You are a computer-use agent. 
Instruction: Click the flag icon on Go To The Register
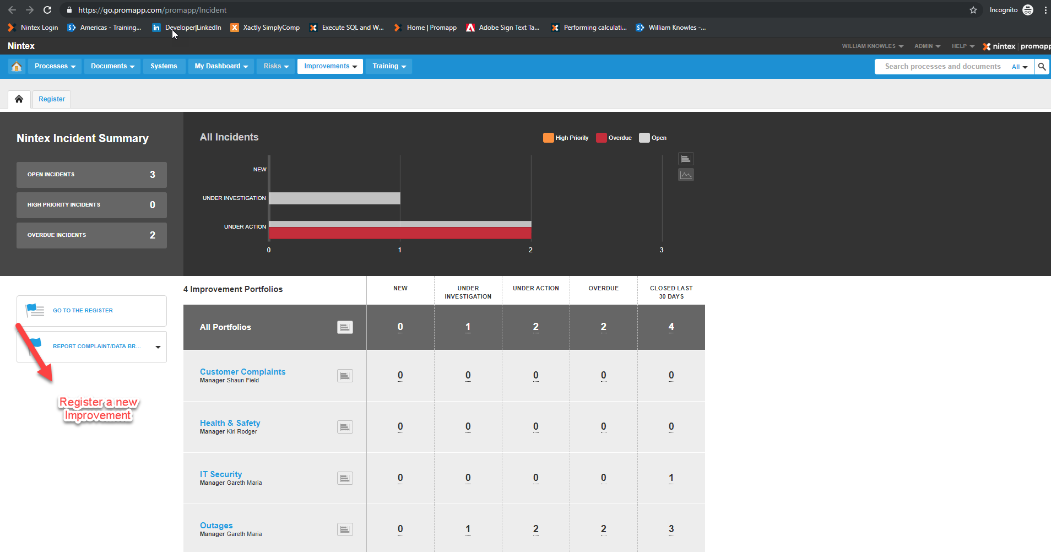click(35, 311)
